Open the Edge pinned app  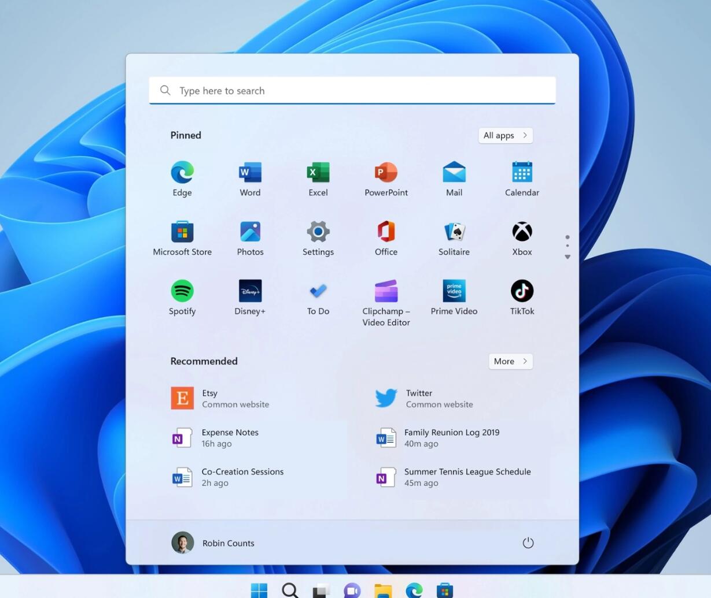[182, 179]
